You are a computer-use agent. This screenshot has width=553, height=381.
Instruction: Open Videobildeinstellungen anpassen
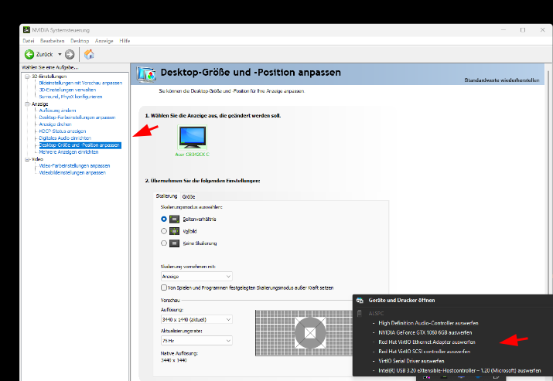[72, 172]
